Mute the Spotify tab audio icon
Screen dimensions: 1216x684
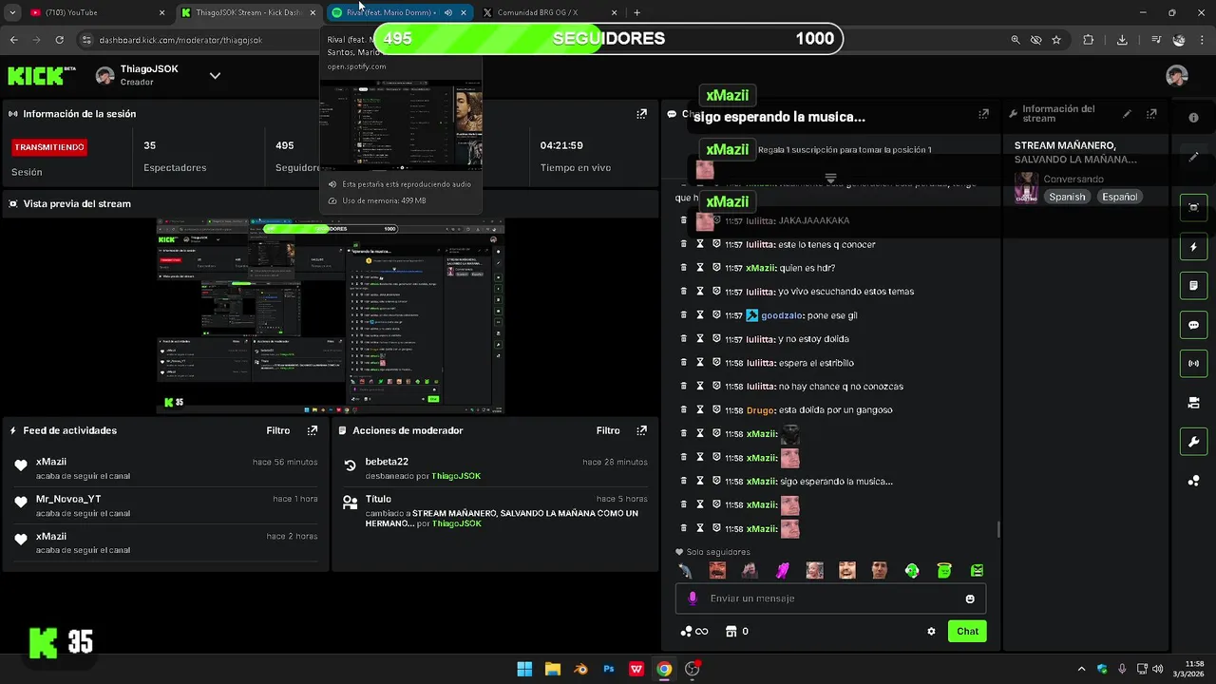tap(447, 13)
